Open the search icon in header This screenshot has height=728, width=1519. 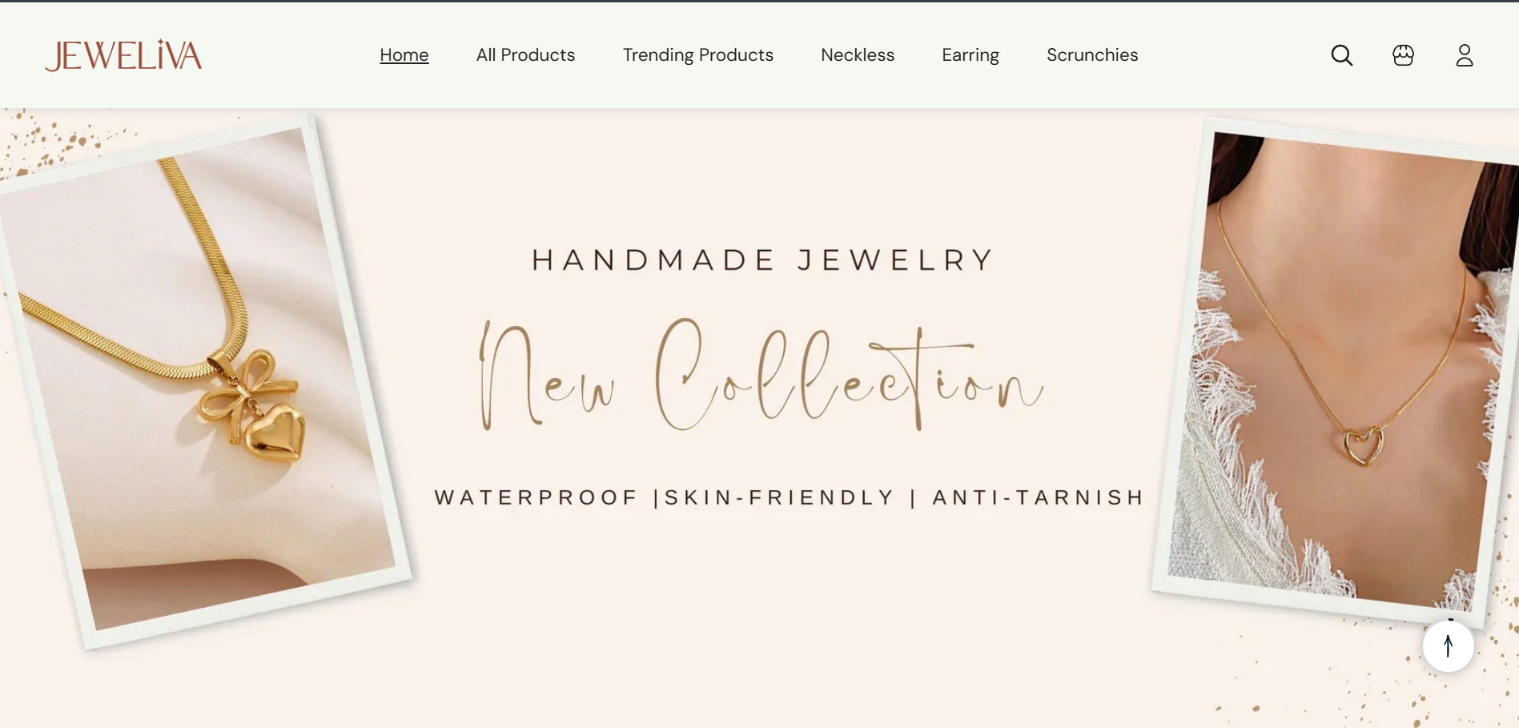click(x=1341, y=55)
